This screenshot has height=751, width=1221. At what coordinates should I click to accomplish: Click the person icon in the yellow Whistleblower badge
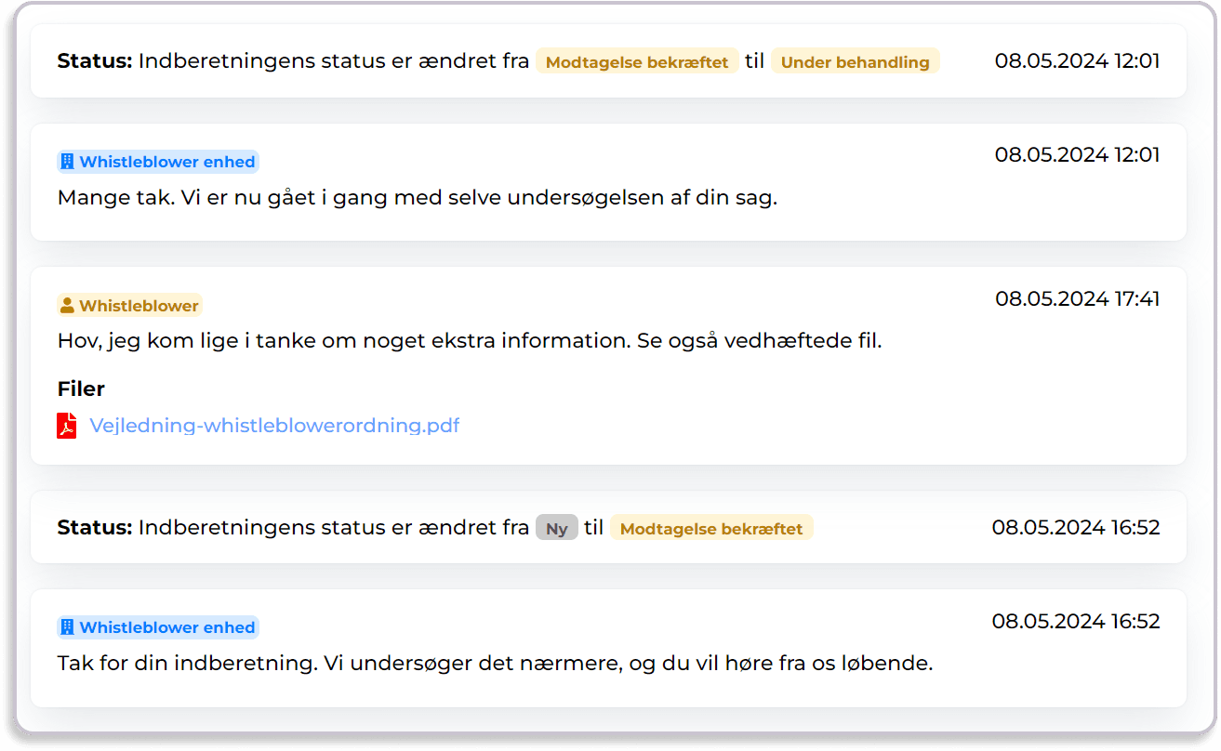click(x=67, y=306)
